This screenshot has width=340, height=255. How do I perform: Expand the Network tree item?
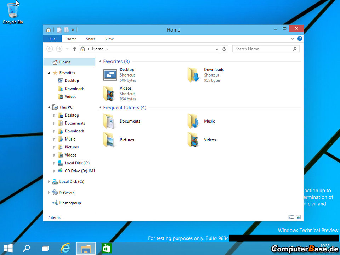coord(49,192)
